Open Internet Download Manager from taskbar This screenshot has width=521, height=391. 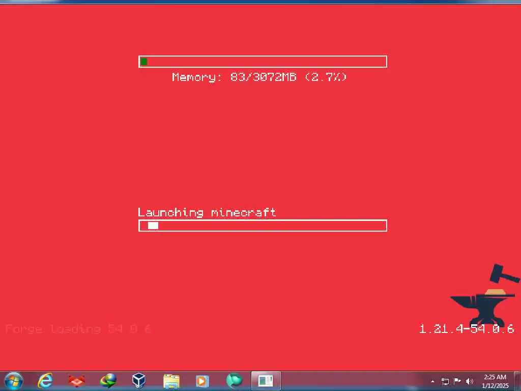click(108, 381)
